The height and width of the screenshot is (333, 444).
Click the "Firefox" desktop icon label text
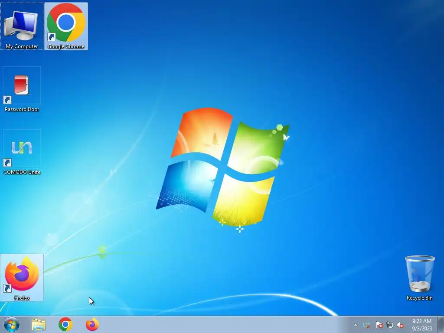click(x=22, y=298)
